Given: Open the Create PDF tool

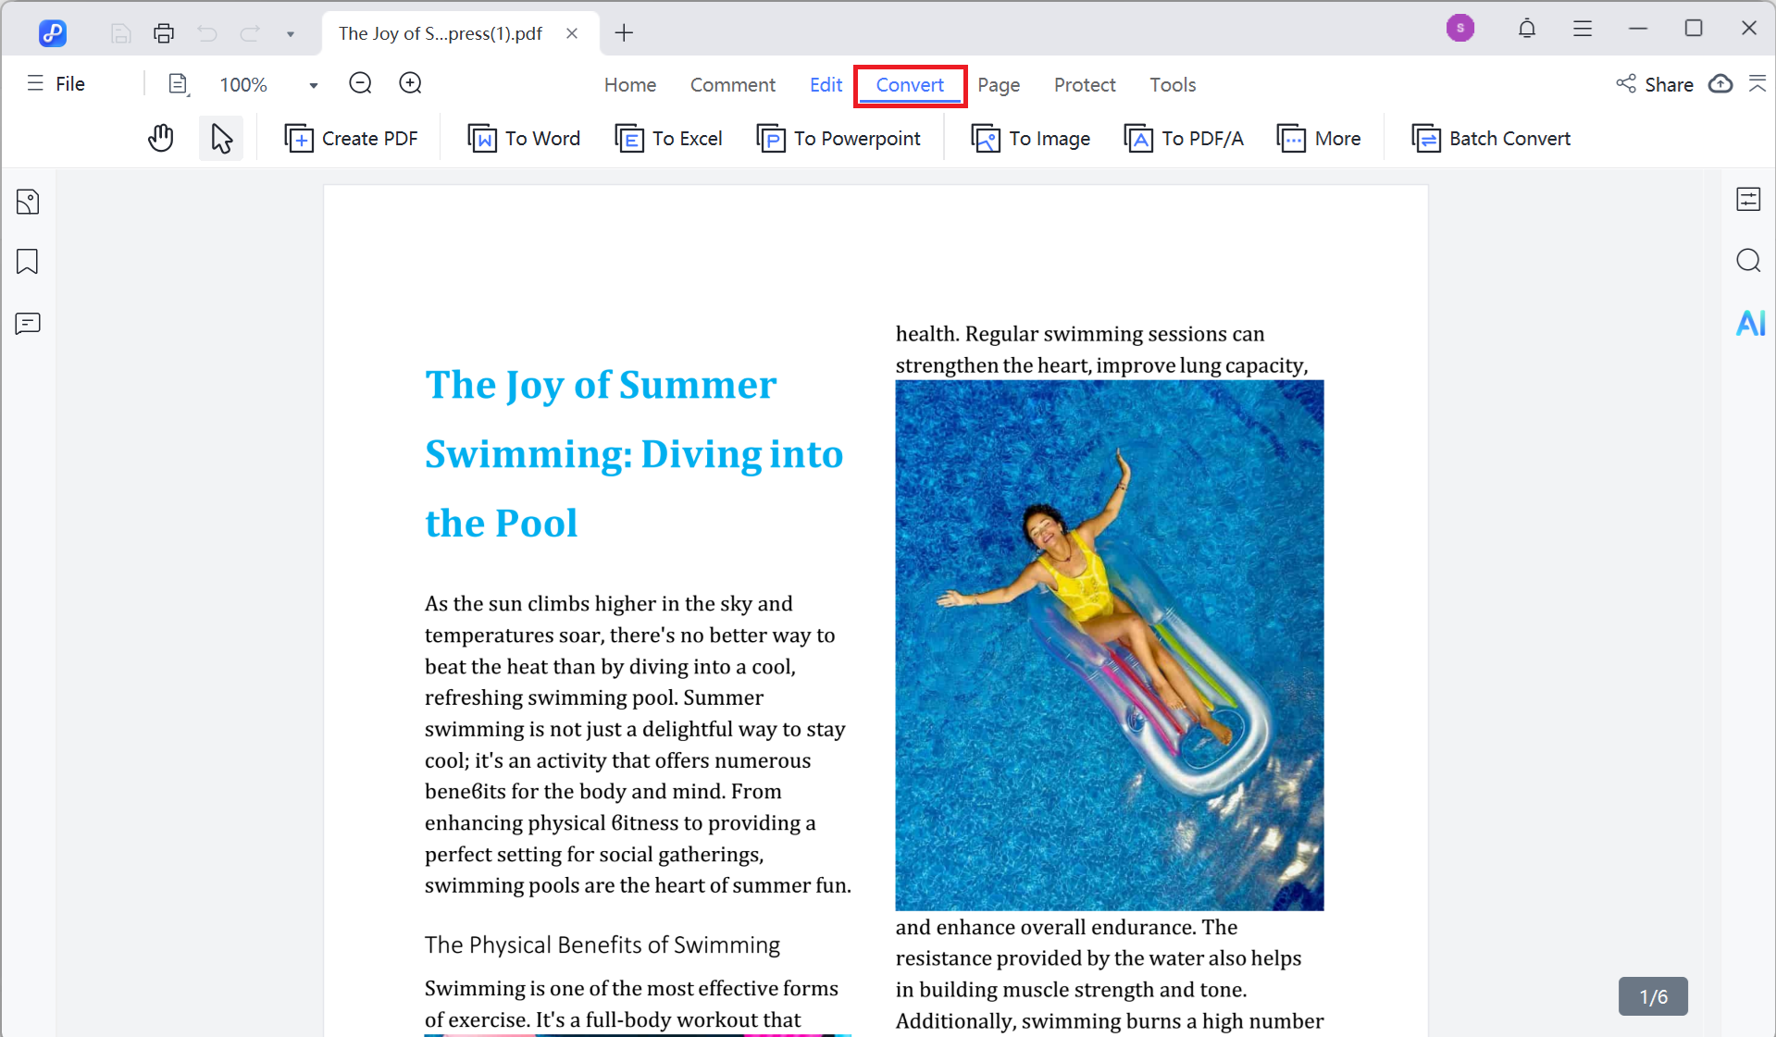Looking at the screenshot, I should (x=352, y=138).
